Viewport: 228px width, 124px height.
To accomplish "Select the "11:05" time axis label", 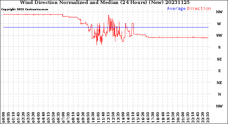I will 98,117.
